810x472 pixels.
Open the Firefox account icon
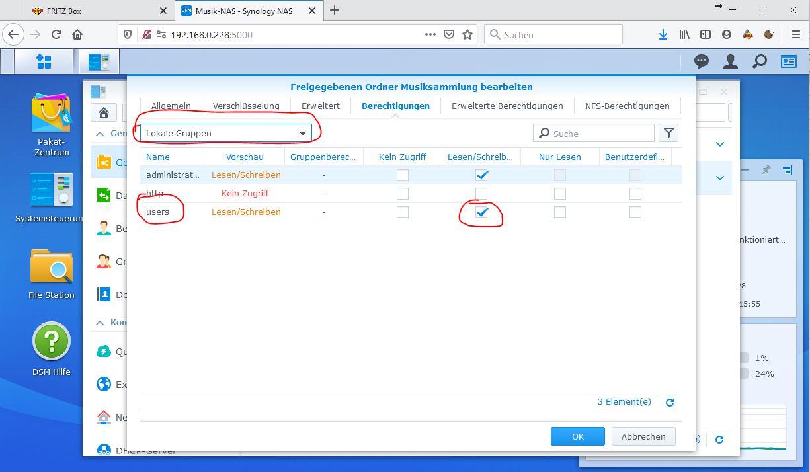(727, 34)
